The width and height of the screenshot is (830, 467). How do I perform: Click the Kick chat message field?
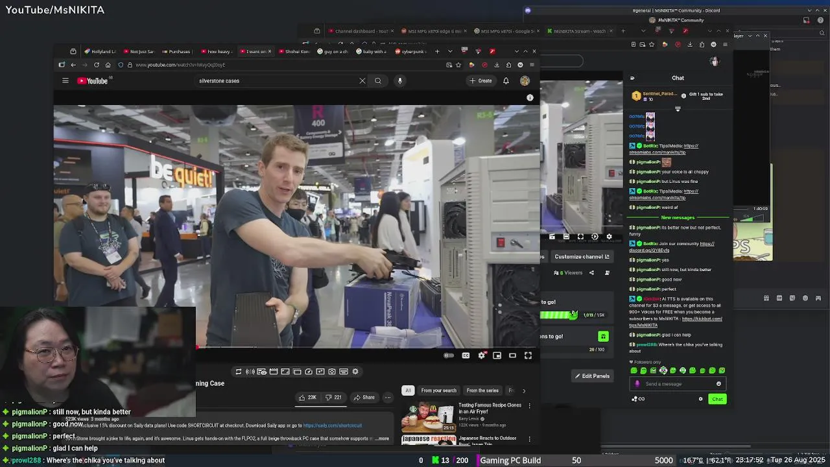point(678,384)
